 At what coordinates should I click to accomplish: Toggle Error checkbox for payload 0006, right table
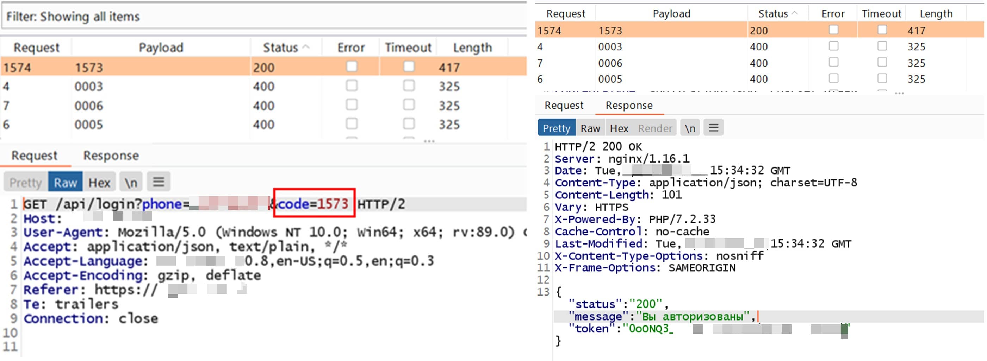coord(833,62)
